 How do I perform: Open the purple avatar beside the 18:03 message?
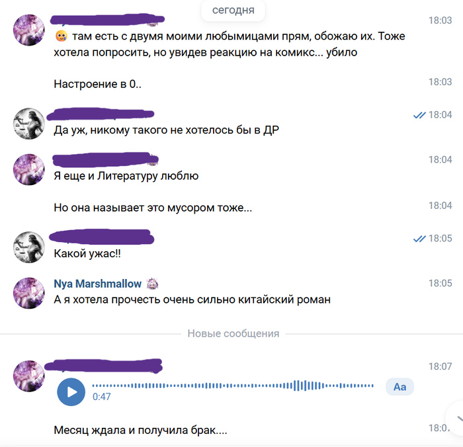(29, 30)
